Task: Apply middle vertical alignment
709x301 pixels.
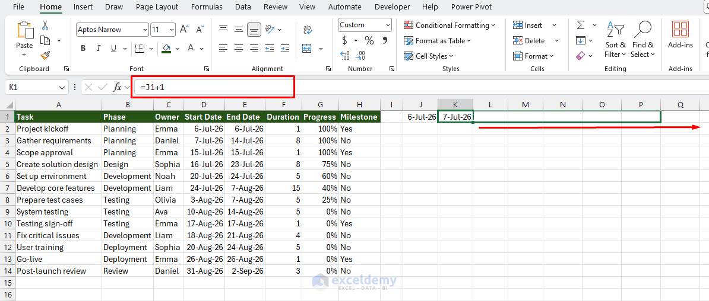Action: [239, 30]
